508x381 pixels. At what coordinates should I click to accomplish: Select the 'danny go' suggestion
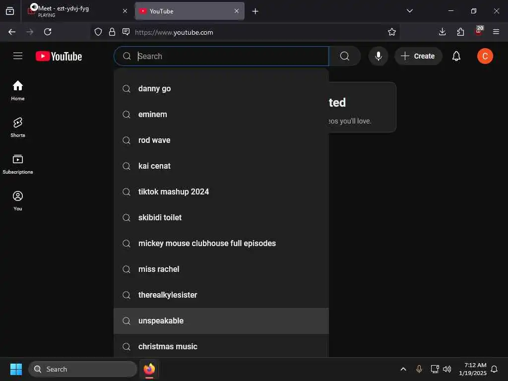[221, 88]
